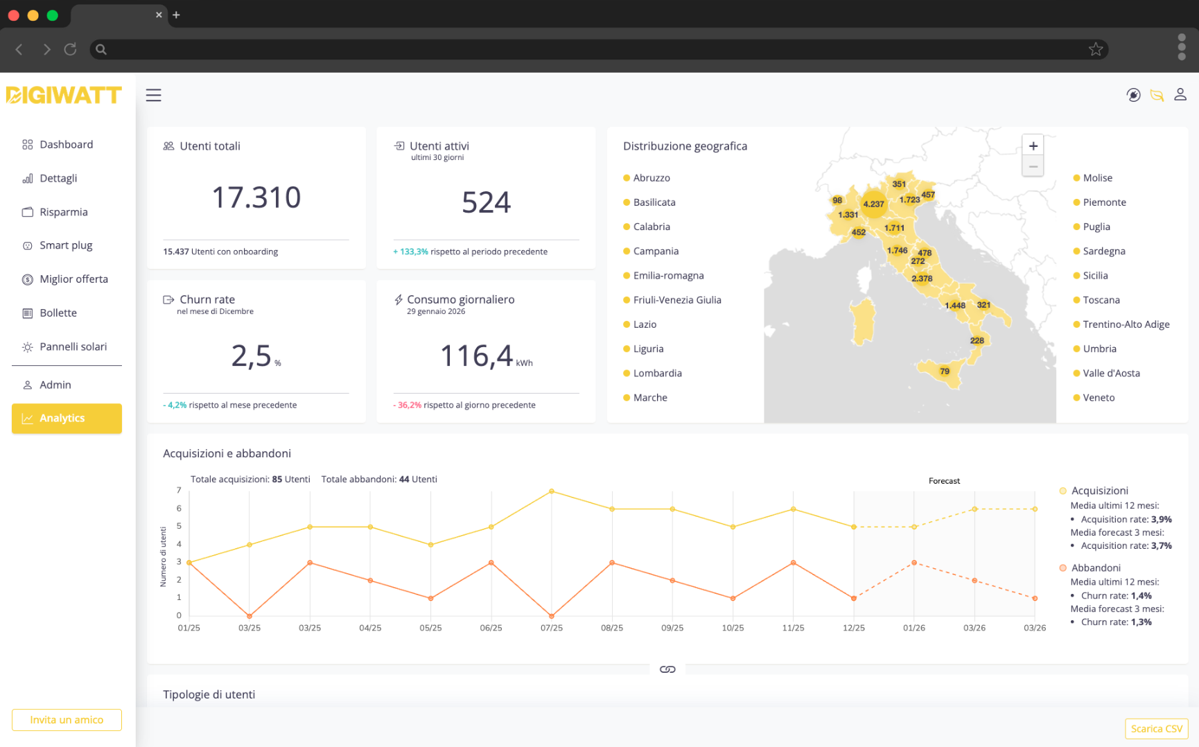Download data with Scarica CSV button
Image resolution: width=1199 pixels, height=747 pixels.
[x=1156, y=728]
